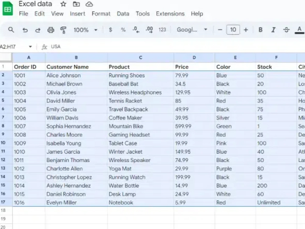Image resolution: width=305 pixels, height=229 pixels.
Task: Select column C header
Action: (x=141, y=57)
